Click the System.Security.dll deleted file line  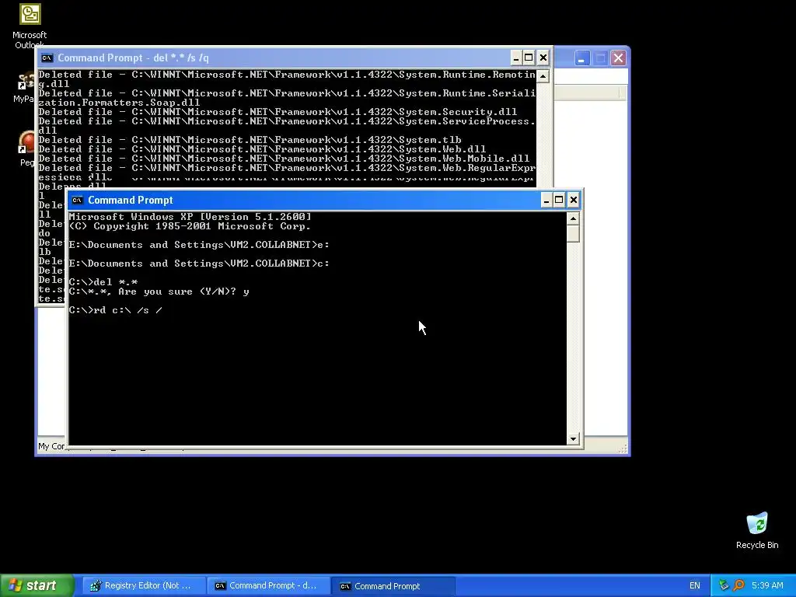point(278,112)
